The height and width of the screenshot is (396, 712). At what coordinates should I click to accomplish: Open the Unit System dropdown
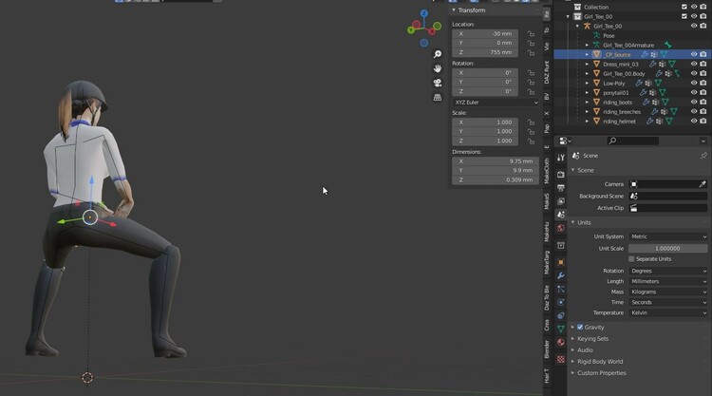tap(668, 236)
